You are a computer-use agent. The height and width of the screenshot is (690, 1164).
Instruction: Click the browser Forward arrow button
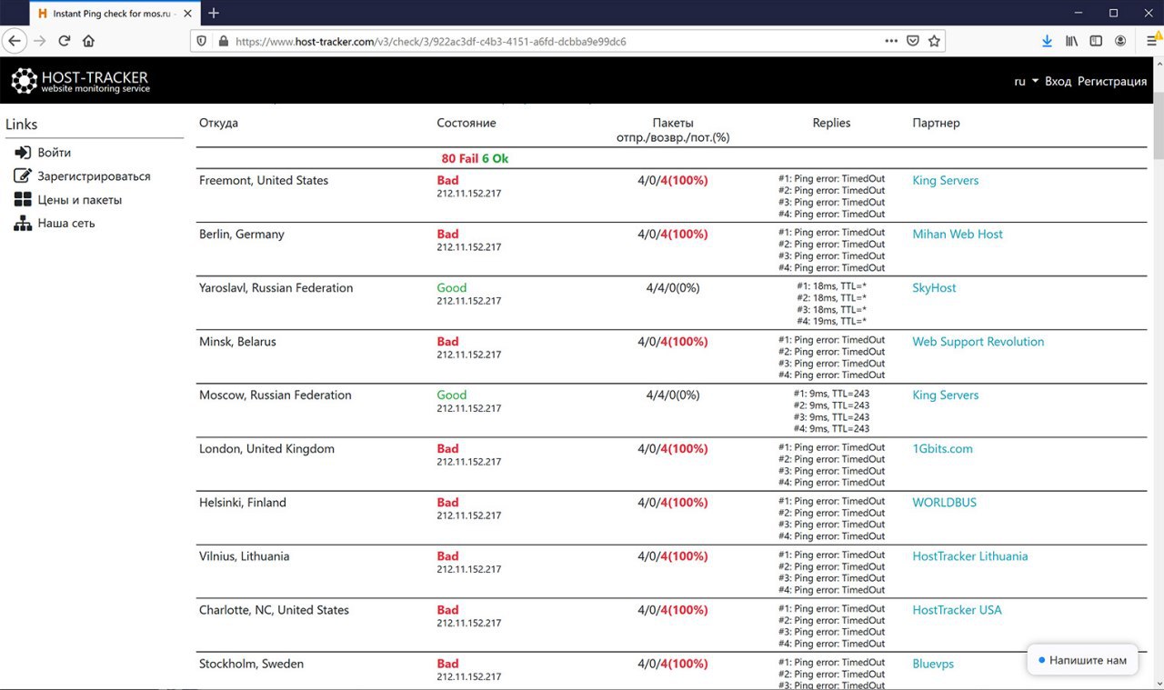click(x=39, y=41)
